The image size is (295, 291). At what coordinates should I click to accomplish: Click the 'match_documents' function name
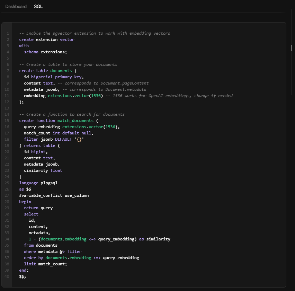point(75,121)
